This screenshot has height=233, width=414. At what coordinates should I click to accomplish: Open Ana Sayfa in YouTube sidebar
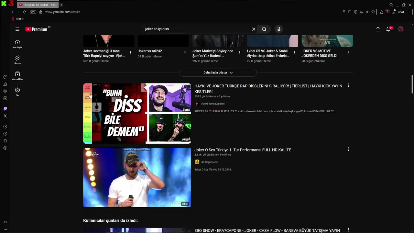click(x=17, y=44)
